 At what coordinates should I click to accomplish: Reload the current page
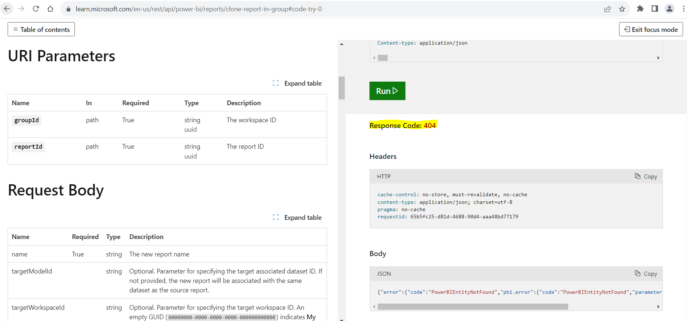(36, 9)
